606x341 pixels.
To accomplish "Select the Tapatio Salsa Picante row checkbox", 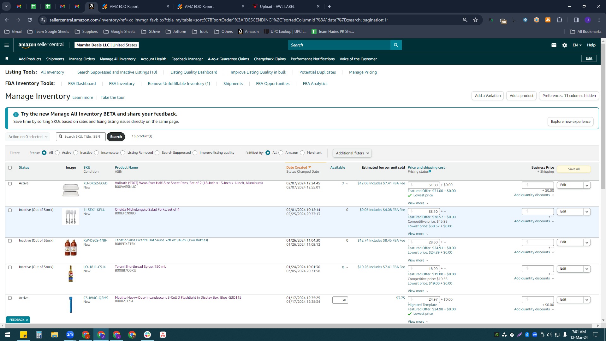I will pos(10,241).
